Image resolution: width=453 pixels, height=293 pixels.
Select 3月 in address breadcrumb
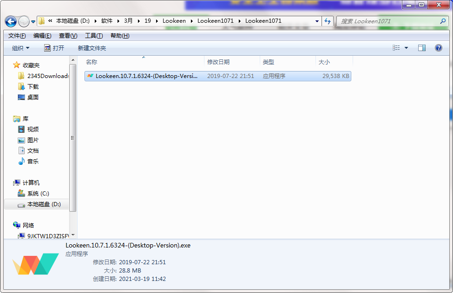point(128,21)
